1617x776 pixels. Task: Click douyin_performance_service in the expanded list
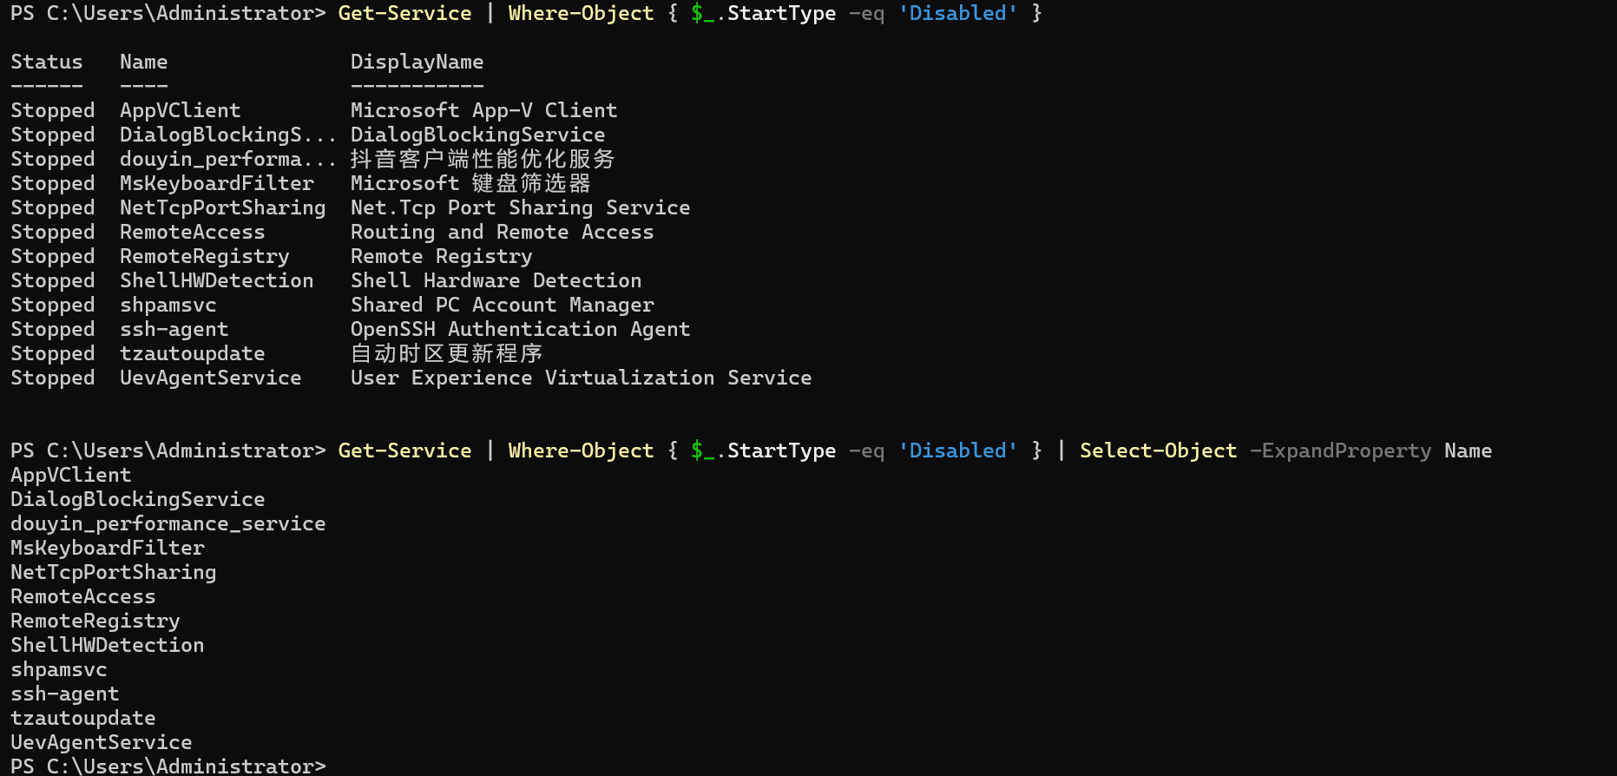pyautogui.click(x=168, y=523)
